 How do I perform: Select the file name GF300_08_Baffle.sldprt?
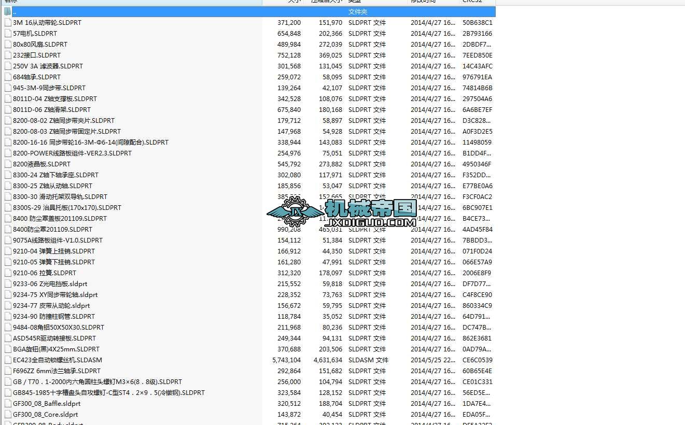click(47, 403)
